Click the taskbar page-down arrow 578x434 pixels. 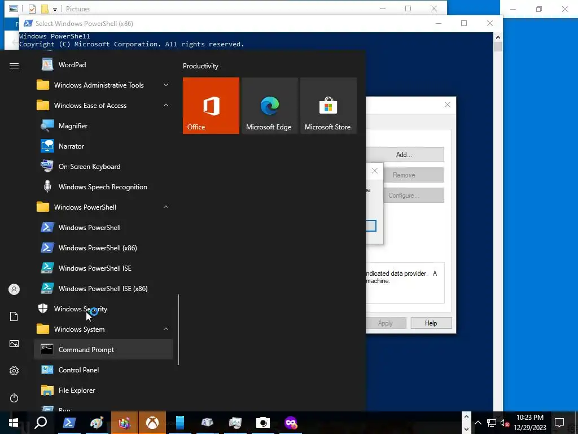tap(466, 429)
